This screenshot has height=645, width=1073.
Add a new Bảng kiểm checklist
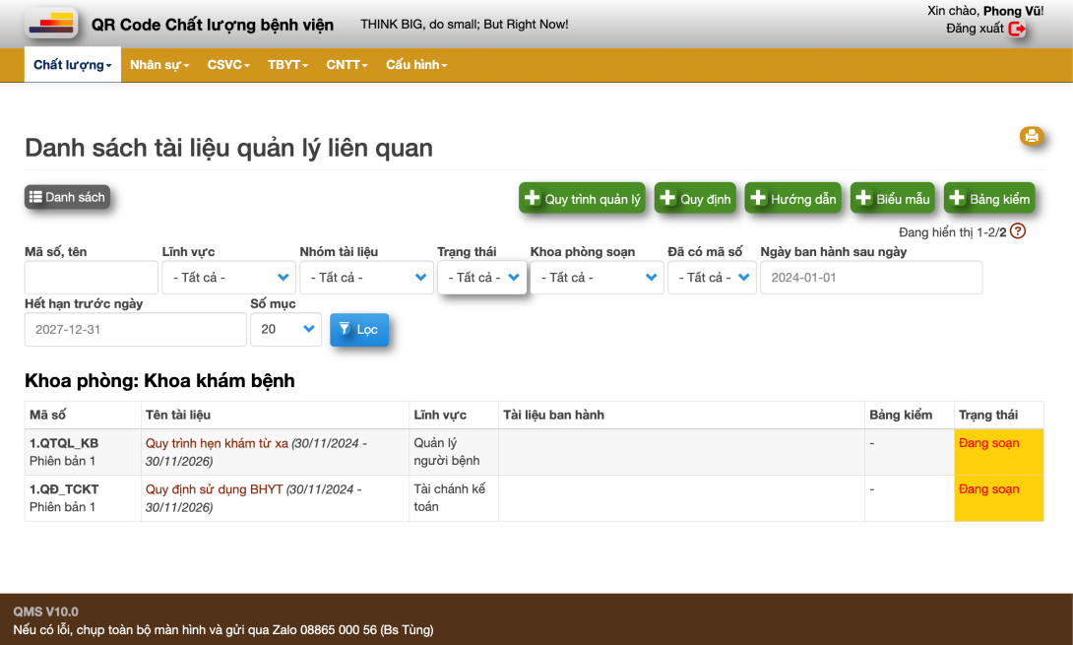pyautogui.click(x=988, y=199)
